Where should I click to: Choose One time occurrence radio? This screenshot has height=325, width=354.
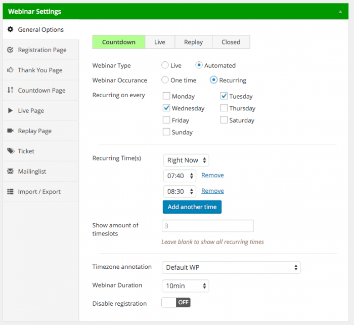(165, 80)
